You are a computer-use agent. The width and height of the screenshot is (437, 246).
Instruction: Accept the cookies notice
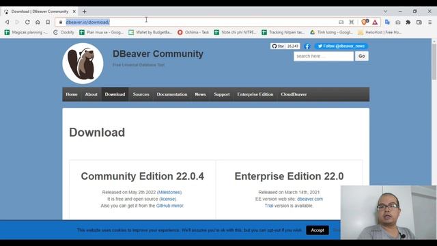[318, 230]
